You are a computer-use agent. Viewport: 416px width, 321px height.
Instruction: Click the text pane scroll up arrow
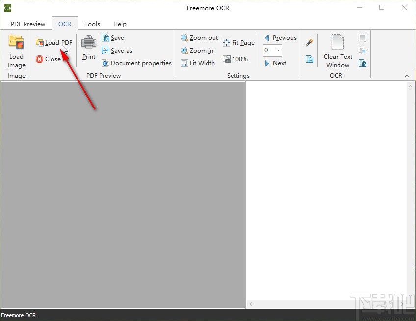point(411,86)
